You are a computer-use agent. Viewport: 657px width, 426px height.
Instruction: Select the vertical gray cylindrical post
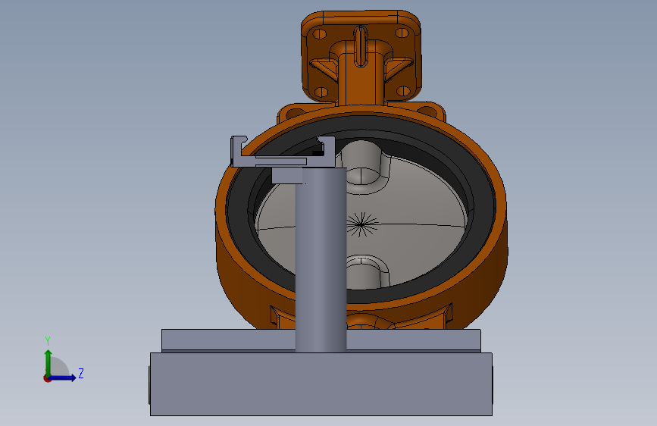point(321,259)
